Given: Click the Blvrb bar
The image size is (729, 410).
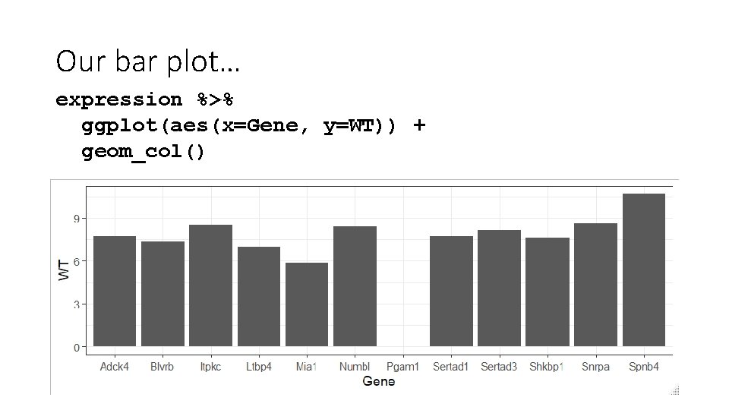Looking at the screenshot, I should 163,294.
